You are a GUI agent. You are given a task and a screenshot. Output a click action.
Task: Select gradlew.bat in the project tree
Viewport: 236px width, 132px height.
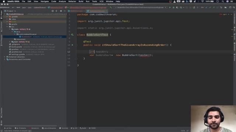point(17,52)
